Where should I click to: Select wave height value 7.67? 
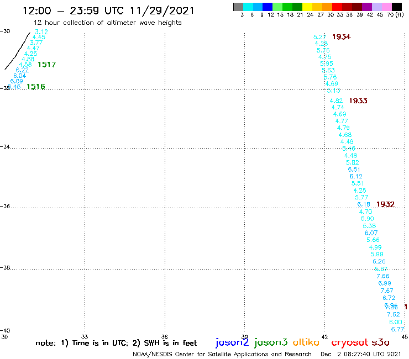coord(386,291)
